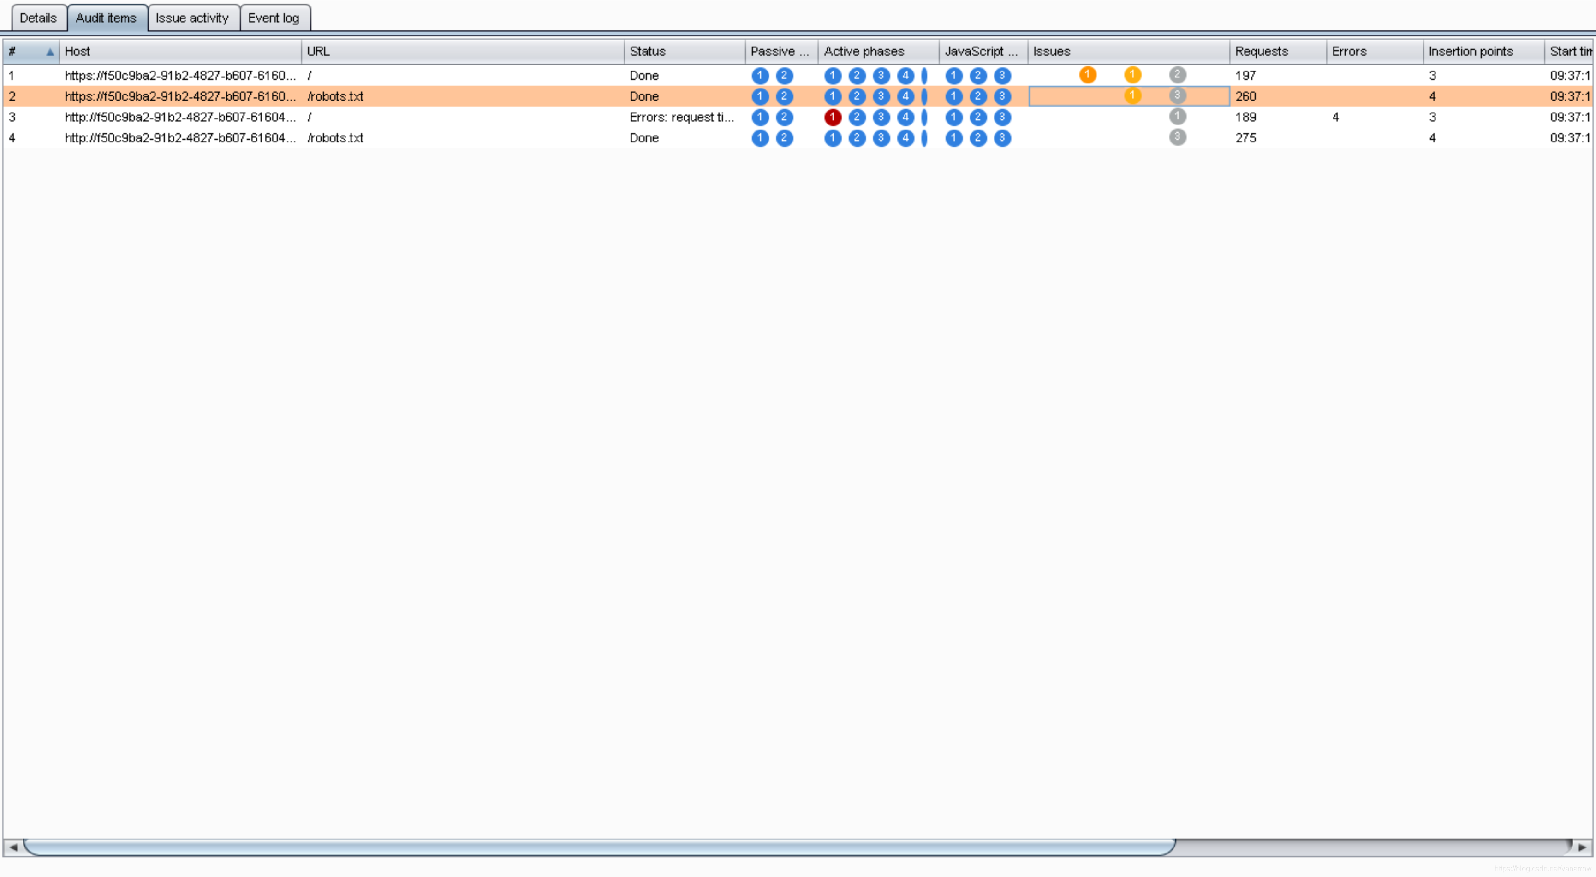Open the Event log tab

pyautogui.click(x=274, y=18)
